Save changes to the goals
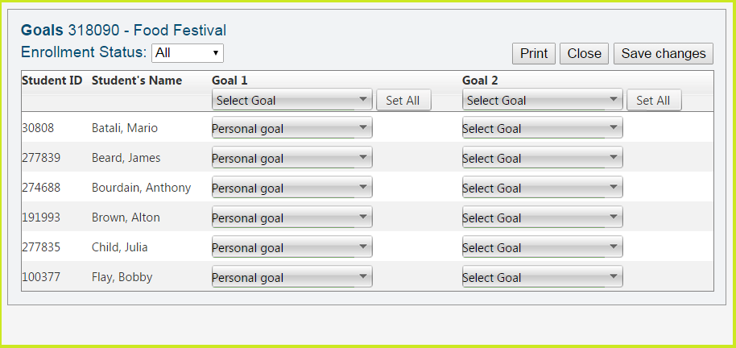Screen dimensions: 736x348 pyautogui.click(x=664, y=54)
